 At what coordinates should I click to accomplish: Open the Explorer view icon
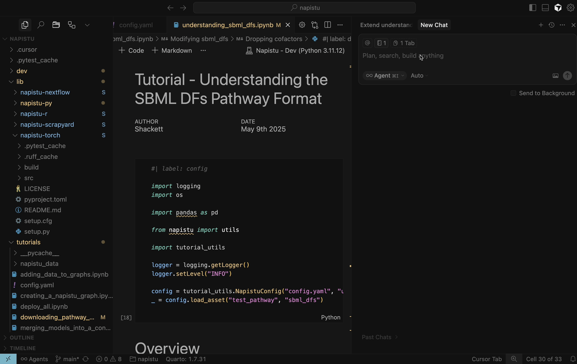[25, 25]
